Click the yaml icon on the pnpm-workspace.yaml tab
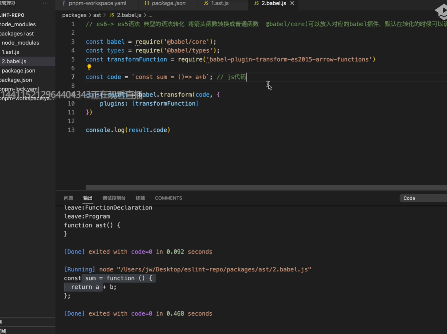 click(x=64, y=3)
